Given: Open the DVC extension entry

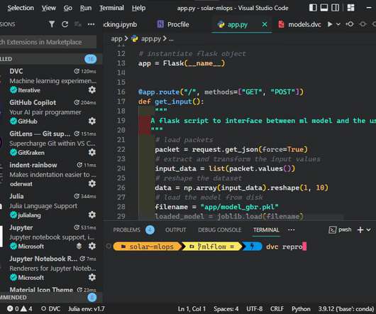Looking at the screenshot, I should tap(52, 80).
